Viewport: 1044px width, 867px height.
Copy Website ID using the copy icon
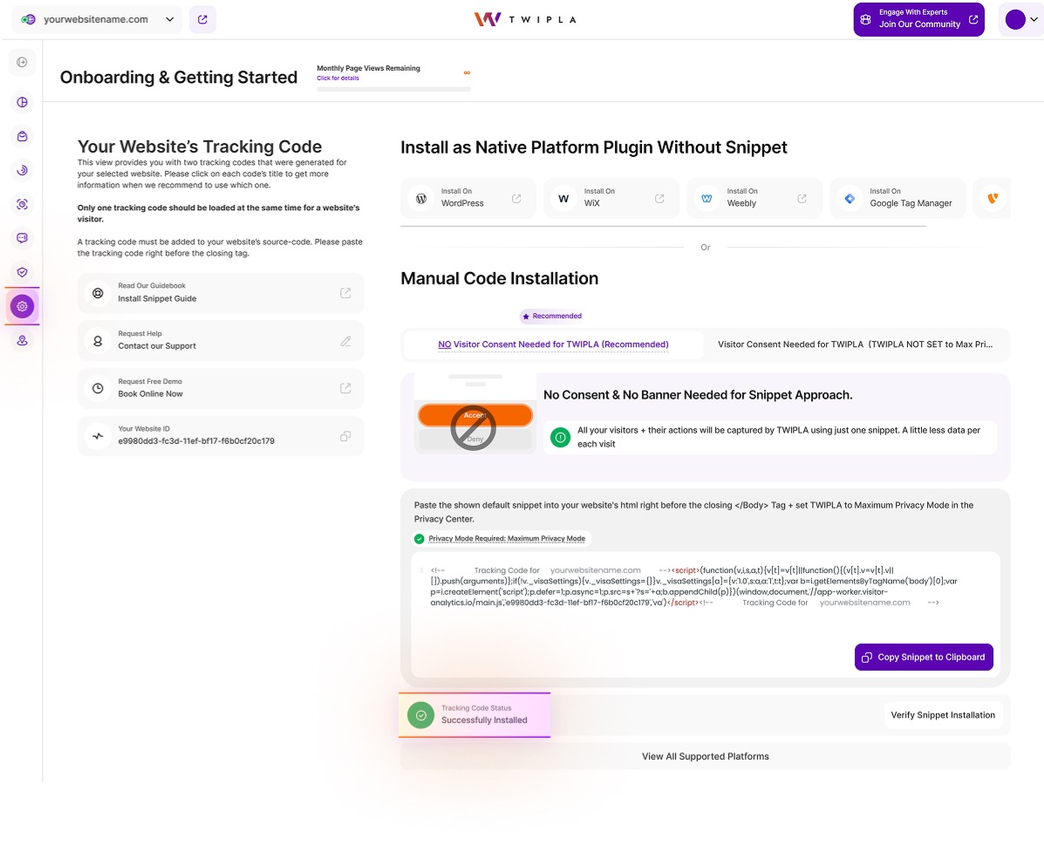point(345,436)
